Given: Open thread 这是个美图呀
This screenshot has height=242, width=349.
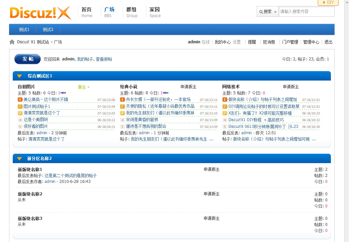Looking at the screenshot, I should click(36, 119).
